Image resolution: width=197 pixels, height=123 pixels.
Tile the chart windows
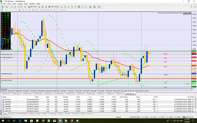79,7
